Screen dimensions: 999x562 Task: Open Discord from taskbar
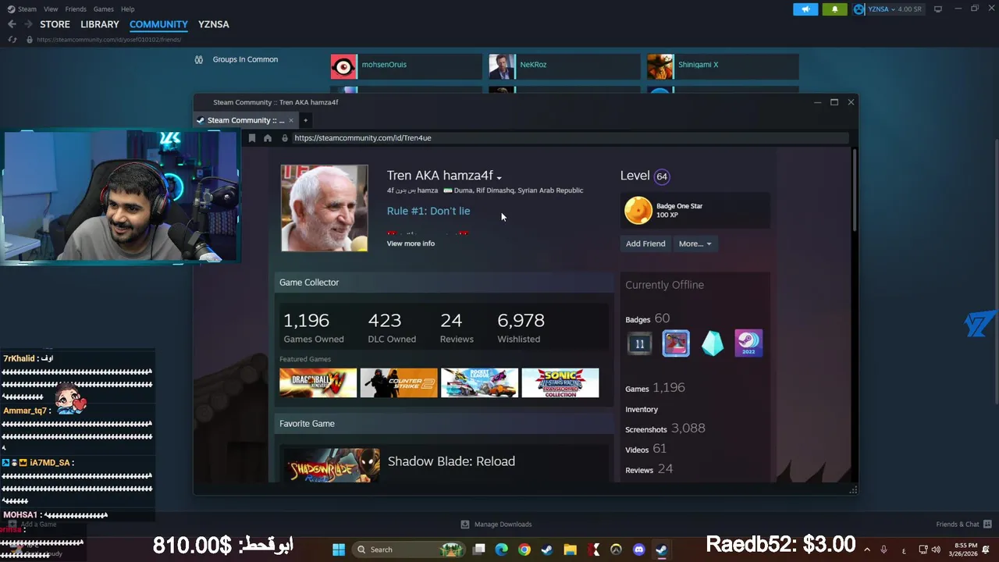[639, 550]
